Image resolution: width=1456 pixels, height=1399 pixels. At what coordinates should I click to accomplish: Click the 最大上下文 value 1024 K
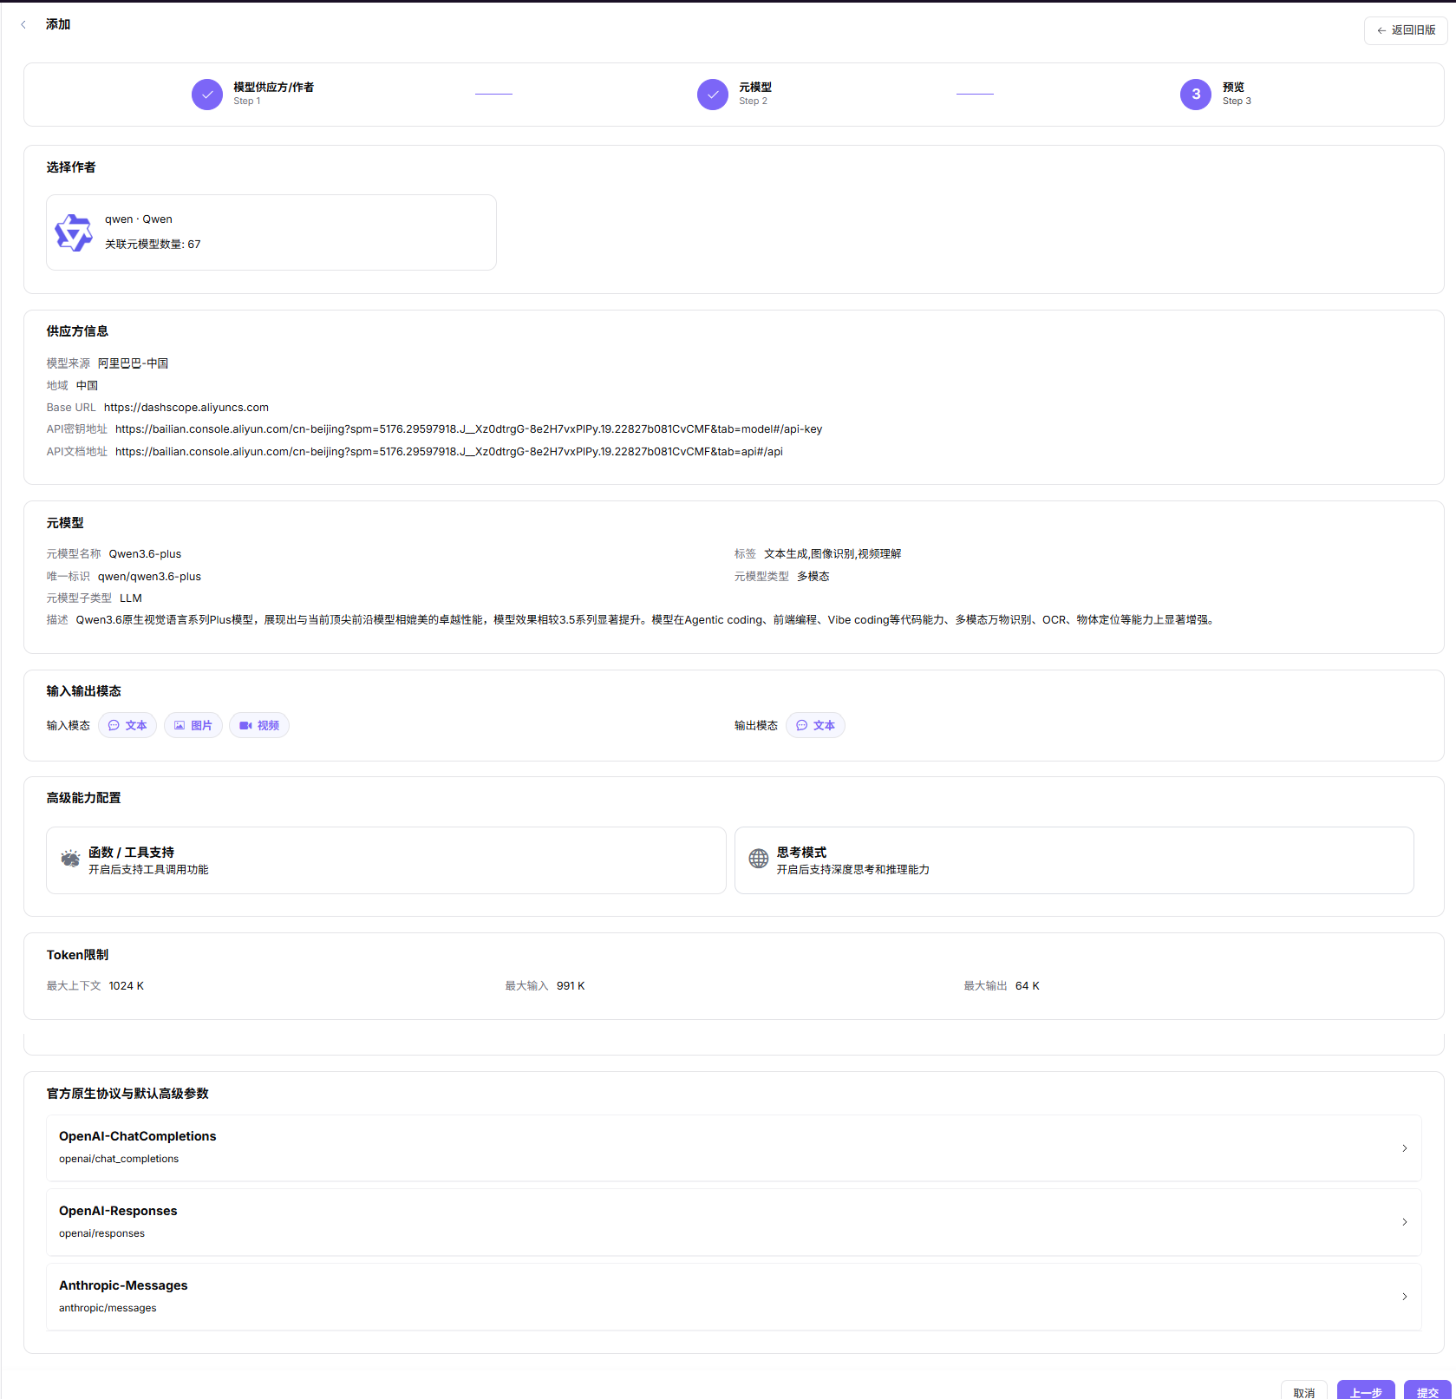(x=127, y=986)
